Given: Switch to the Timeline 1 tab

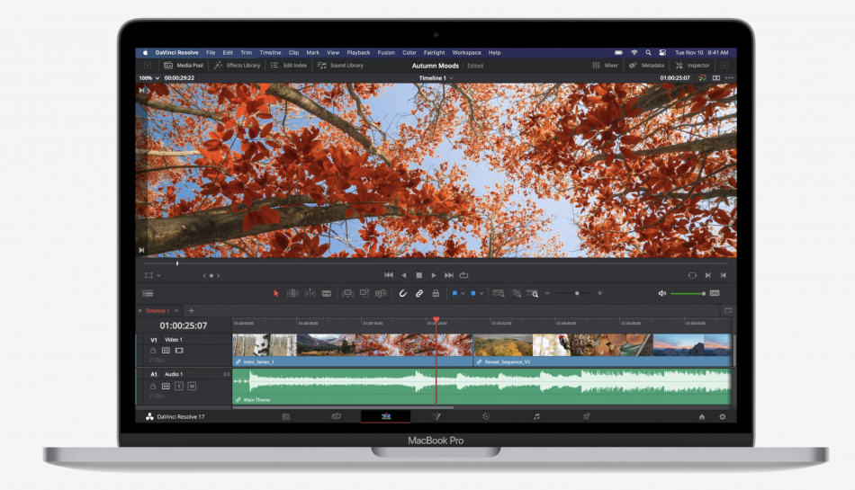Looking at the screenshot, I should click(157, 311).
